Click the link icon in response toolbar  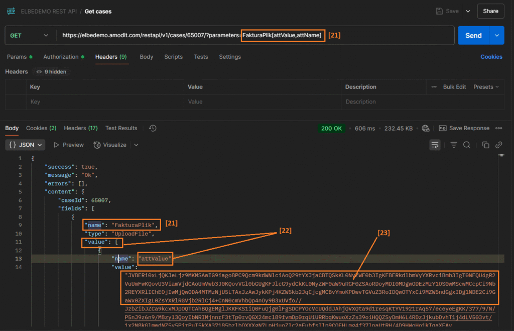(498, 145)
